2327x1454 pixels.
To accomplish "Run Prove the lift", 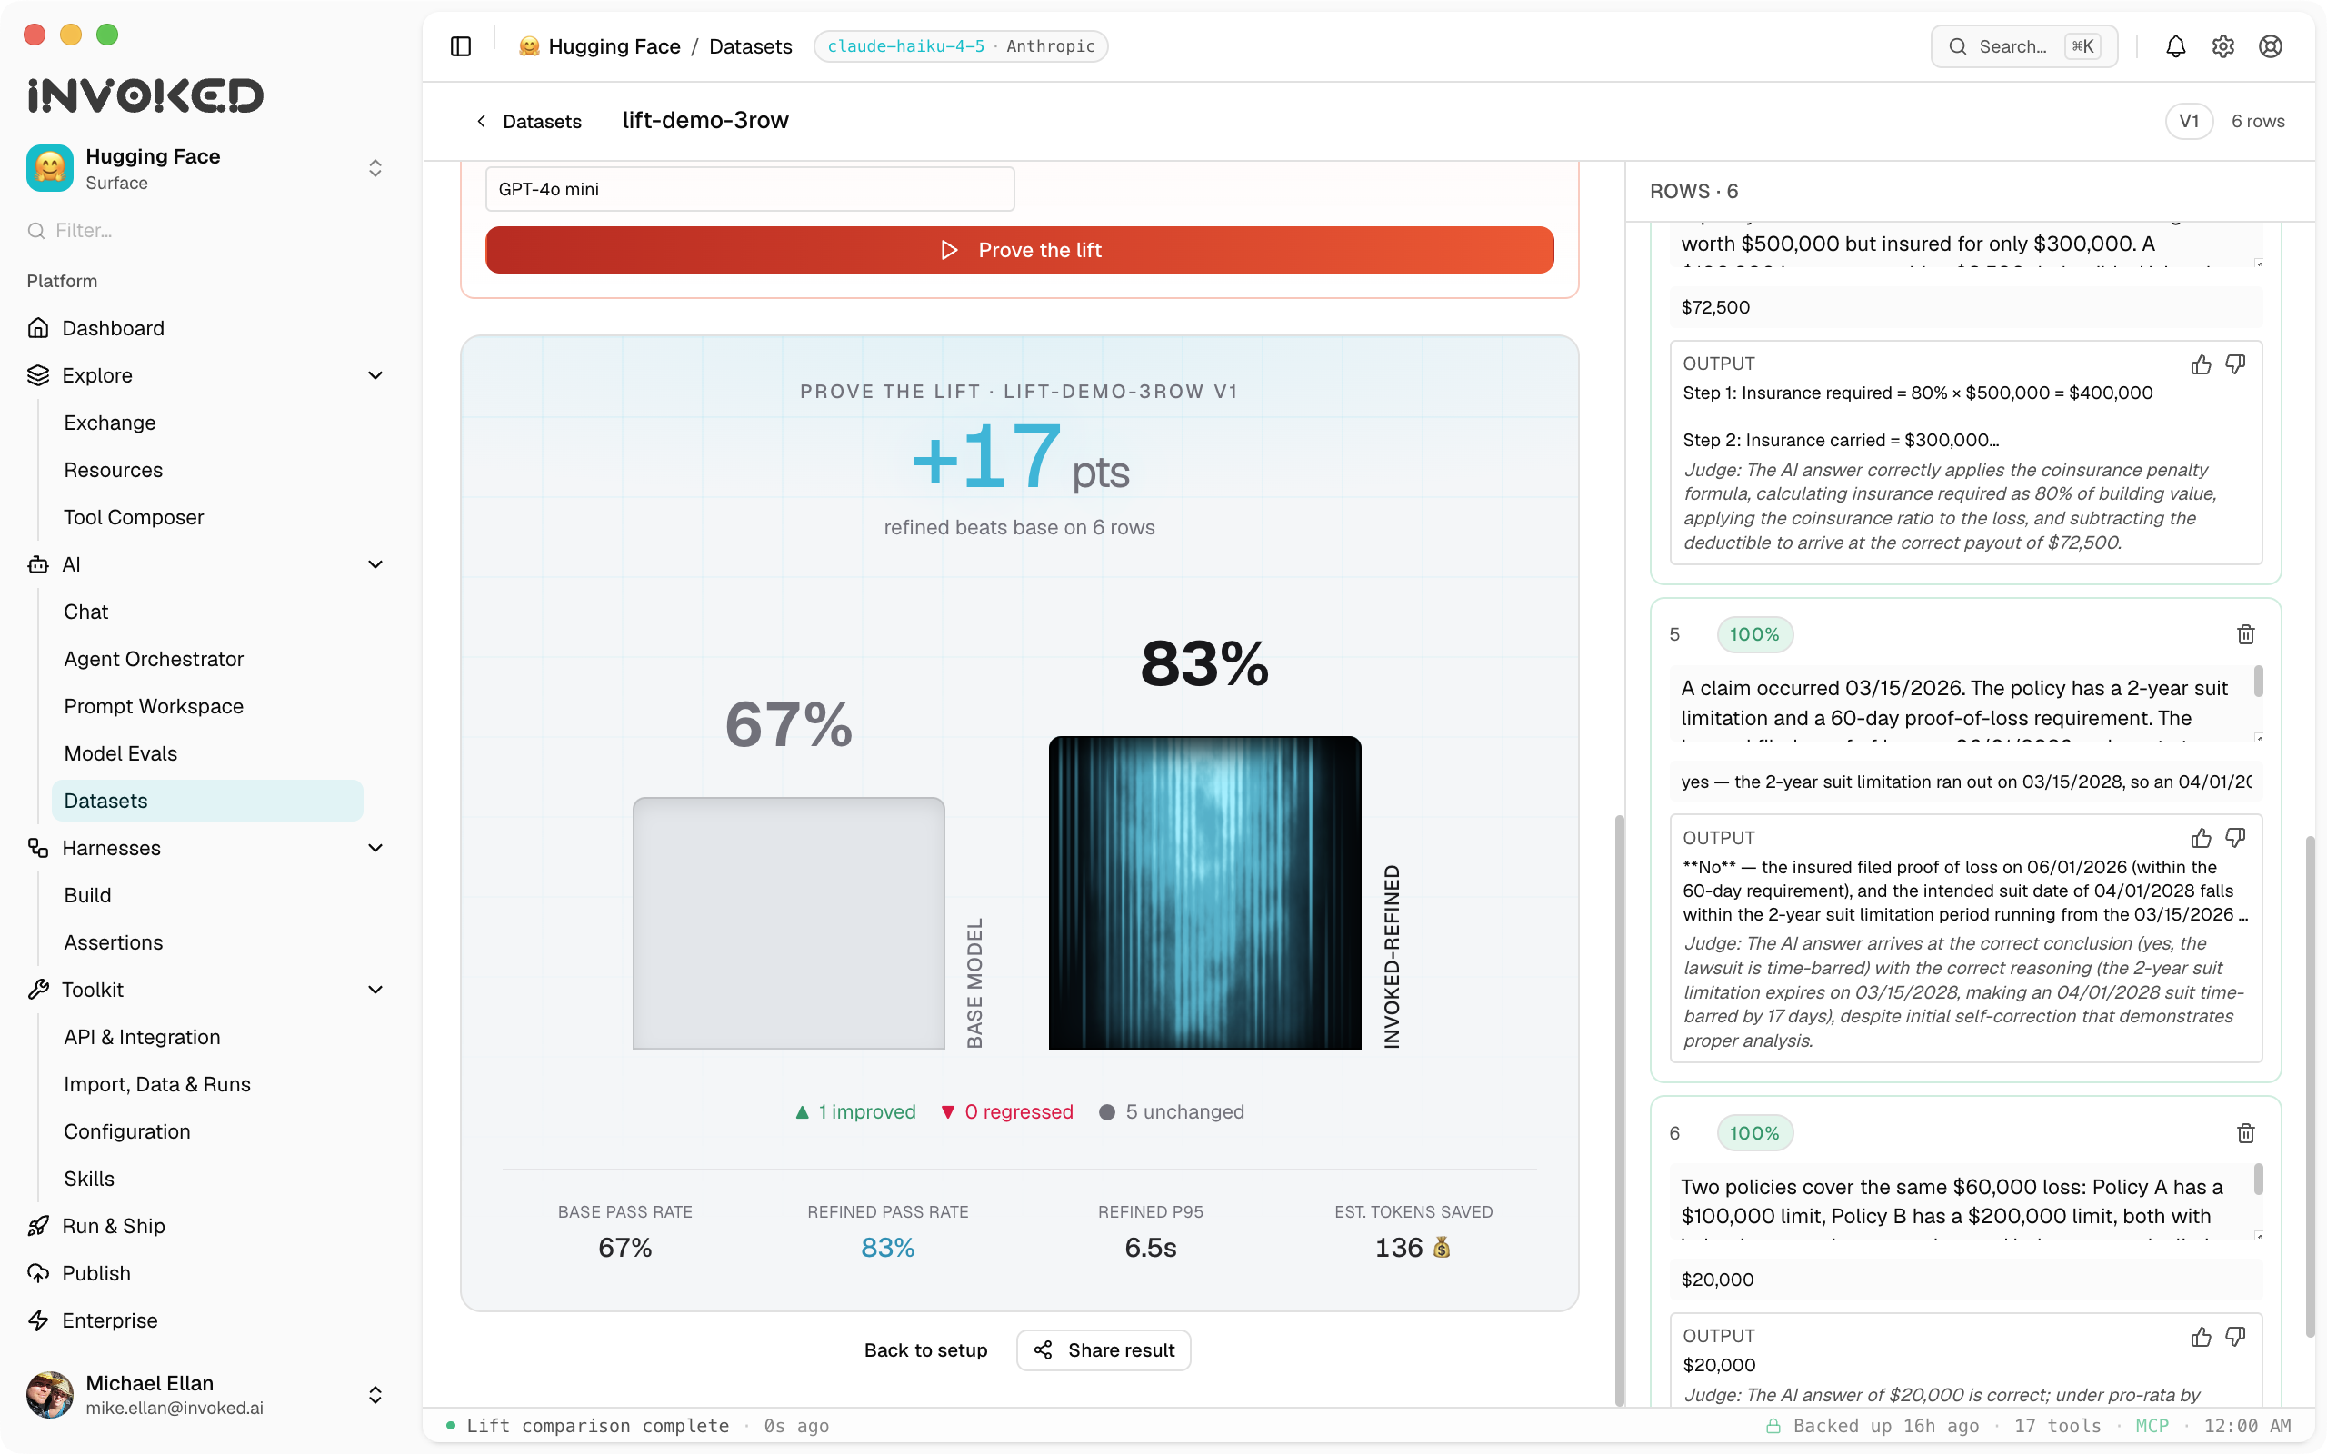I will (1019, 250).
